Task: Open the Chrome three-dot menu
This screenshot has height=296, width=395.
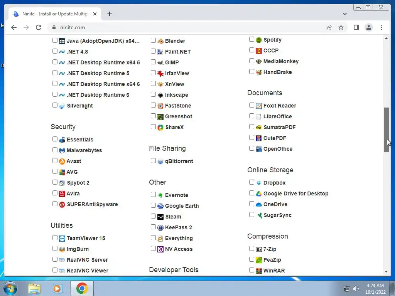Action: pyautogui.click(x=381, y=27)
